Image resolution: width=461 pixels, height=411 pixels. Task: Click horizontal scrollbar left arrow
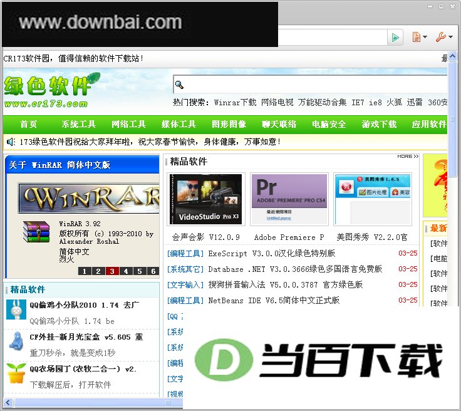point(8,402)
